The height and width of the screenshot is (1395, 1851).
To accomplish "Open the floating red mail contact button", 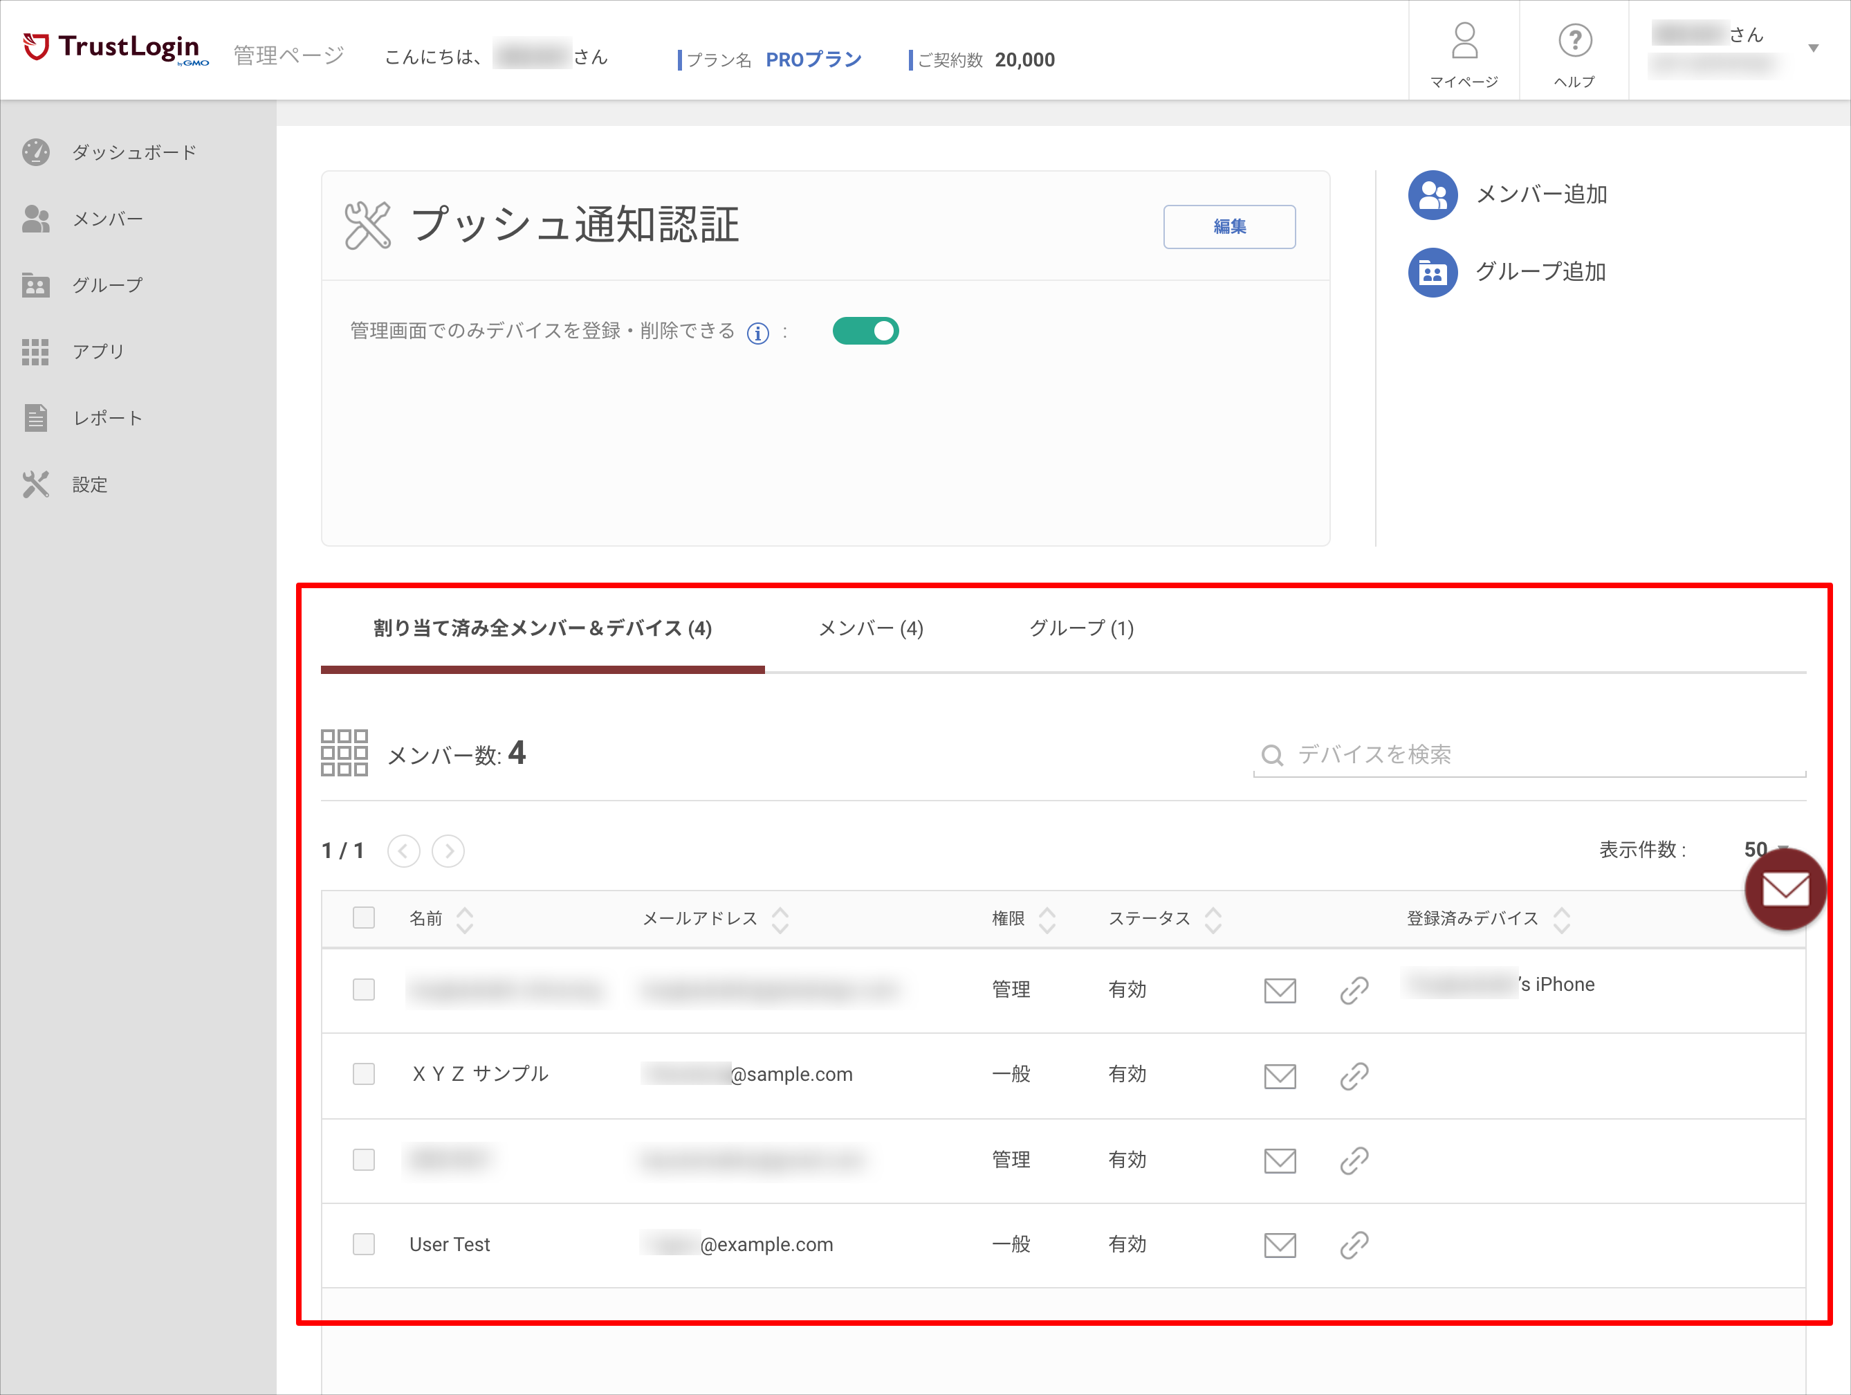I will click(1785, 889).
